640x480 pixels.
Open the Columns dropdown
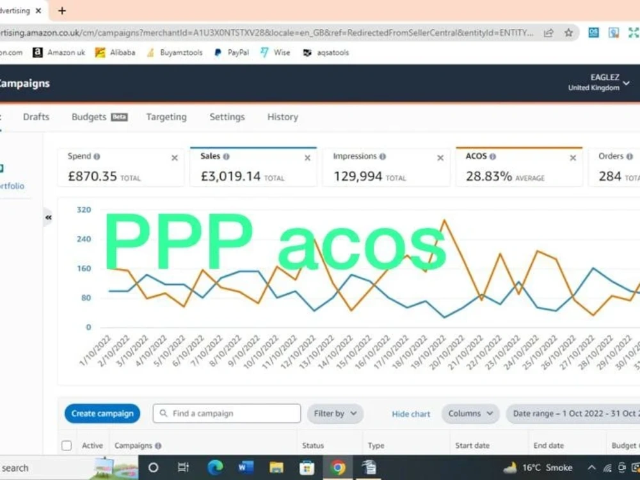pos(470,413)
